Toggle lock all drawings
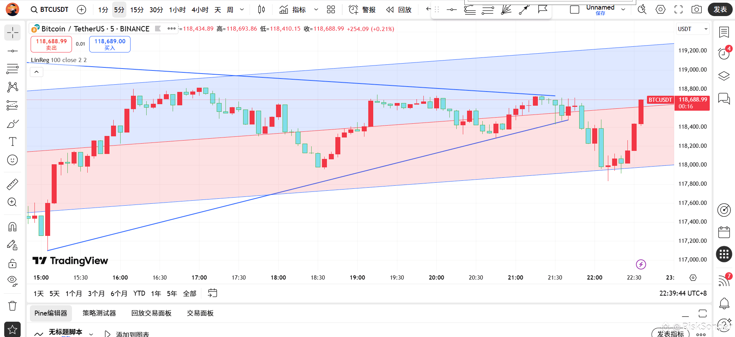The image size is (735, 337). click(x=12, y=263)
